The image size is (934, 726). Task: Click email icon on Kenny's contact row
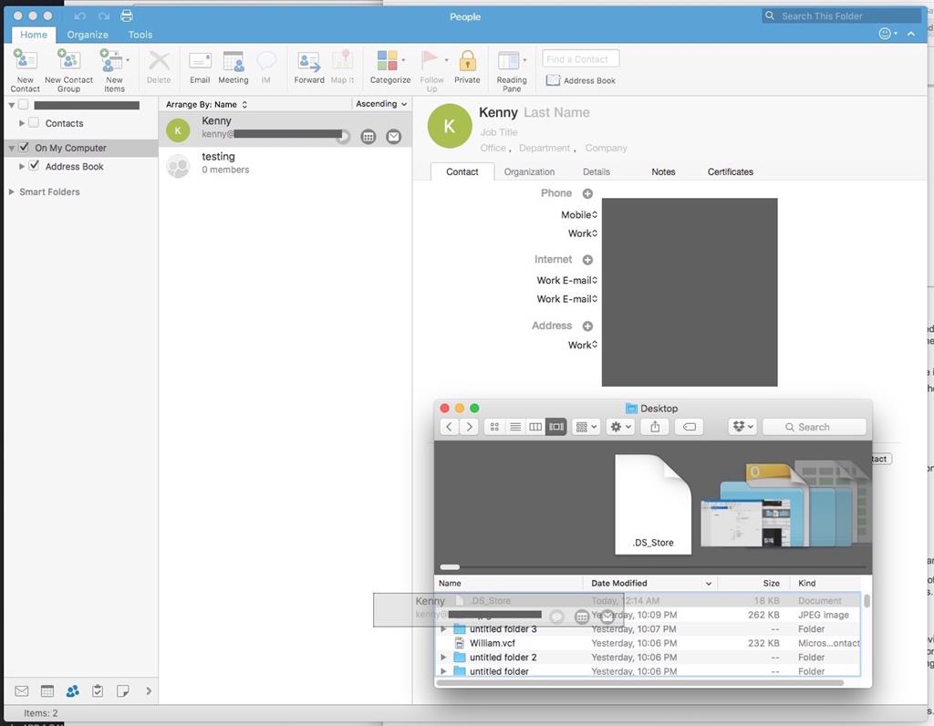click(394, 137)
